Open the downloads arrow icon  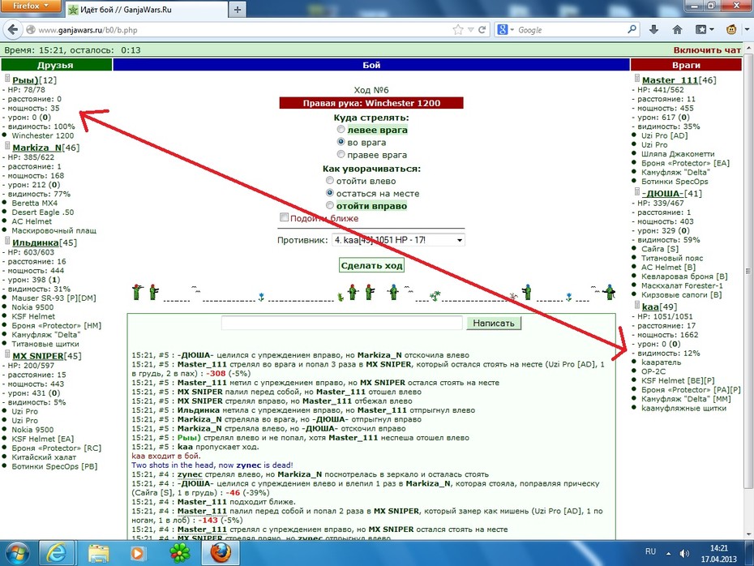[653, 30]
